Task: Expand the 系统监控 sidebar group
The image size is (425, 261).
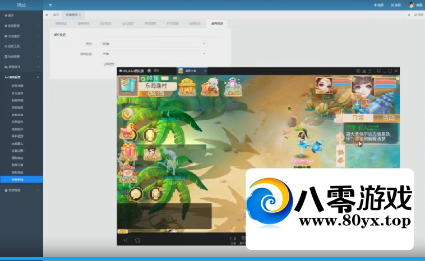Action: pyautogui.click(x=21, y=36)
